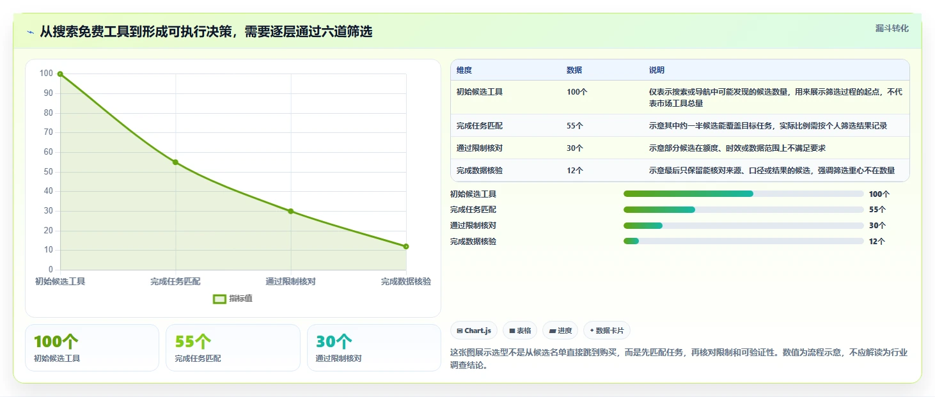935x397 pixels.
Task: Select the 表格 chip
Action: pos(520,331)
